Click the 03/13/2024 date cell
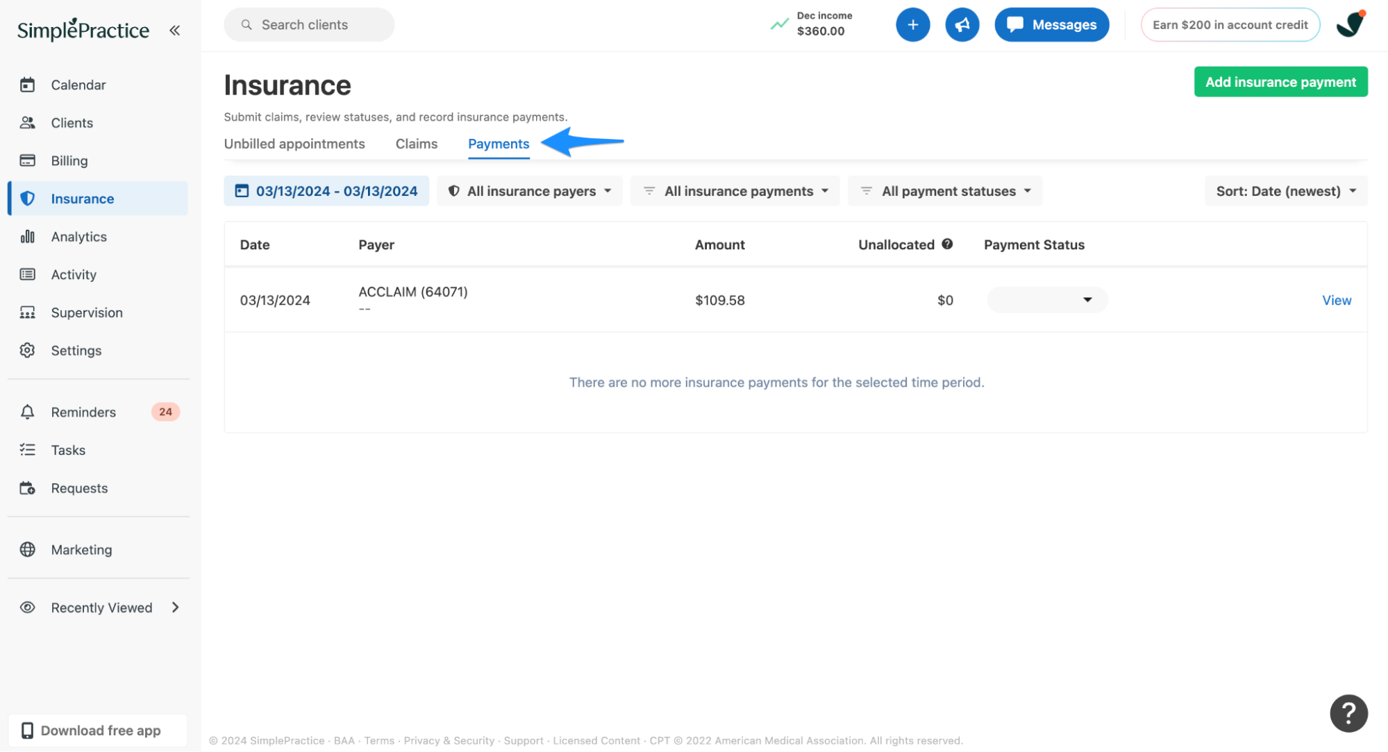Viewport: 1388px width, 752px height. (x=275, y=300)
